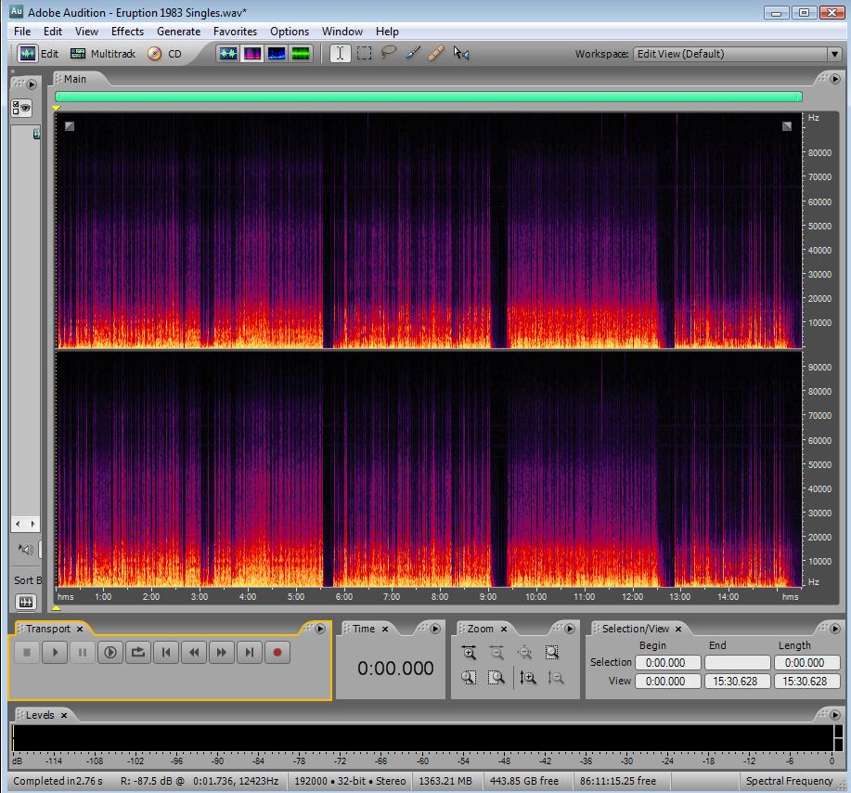Select the Time Selection cursor tool

point(340,54)
